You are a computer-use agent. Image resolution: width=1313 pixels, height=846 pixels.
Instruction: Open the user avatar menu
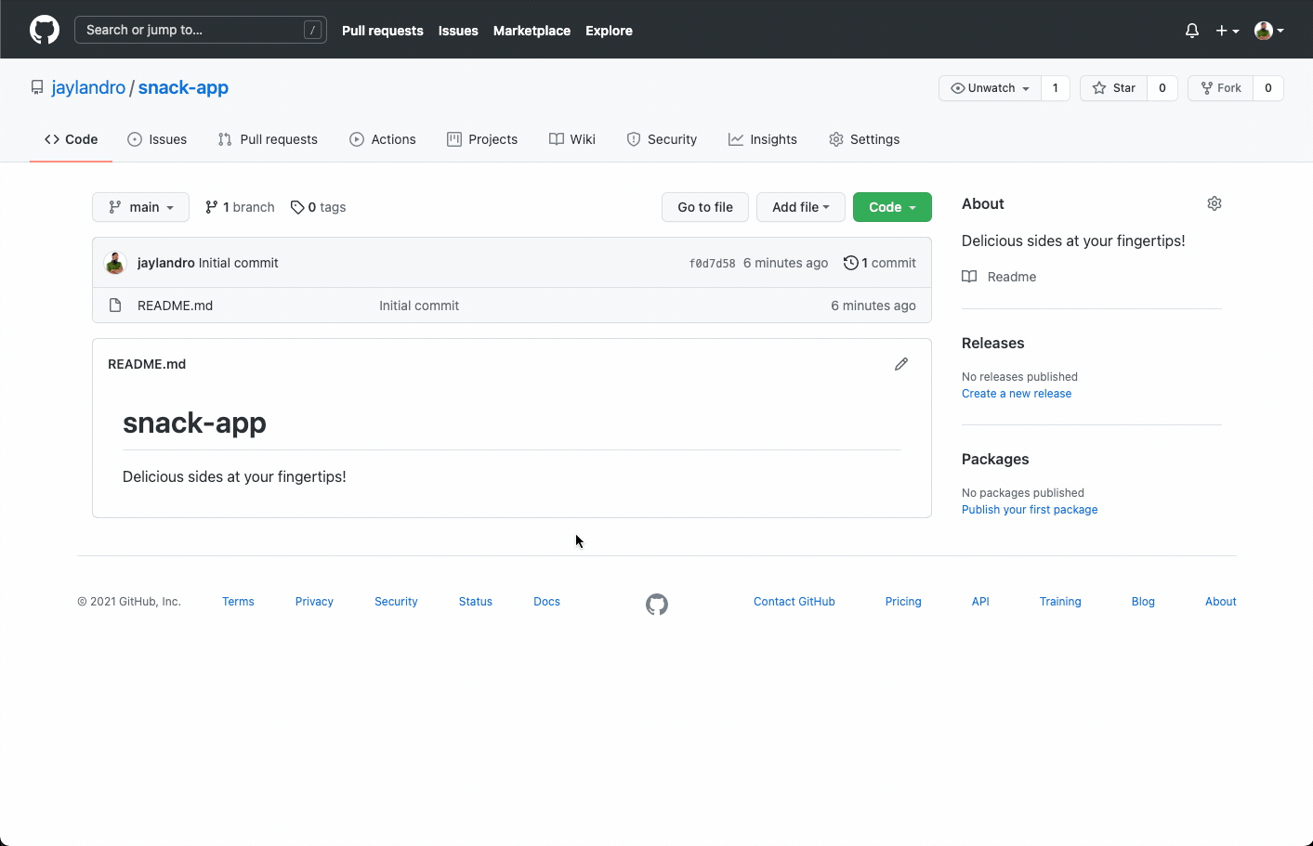pyautogui.click(x=1269, y=31)
